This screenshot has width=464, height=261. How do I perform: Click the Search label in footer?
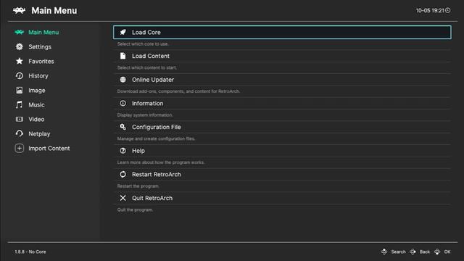click(x=398, y=252)
